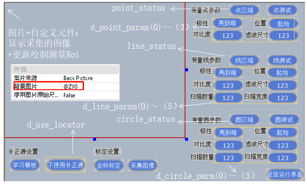Select the line 扫描数量 value field
This screenshot has height=186, width=307.
(x=228, y=98)
